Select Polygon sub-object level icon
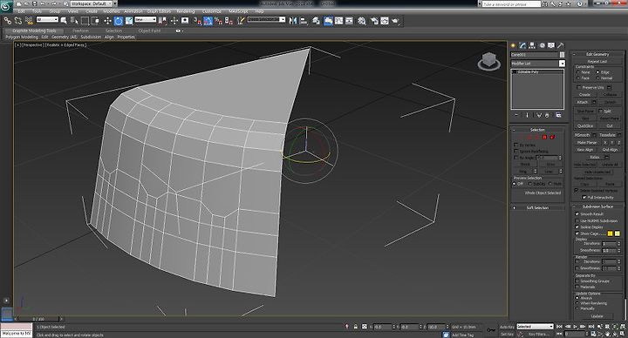The width and height of the screenshot is (628, 338). pos(544,137)
